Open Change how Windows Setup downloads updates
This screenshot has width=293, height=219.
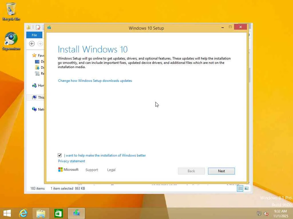(x=95, y=81)
